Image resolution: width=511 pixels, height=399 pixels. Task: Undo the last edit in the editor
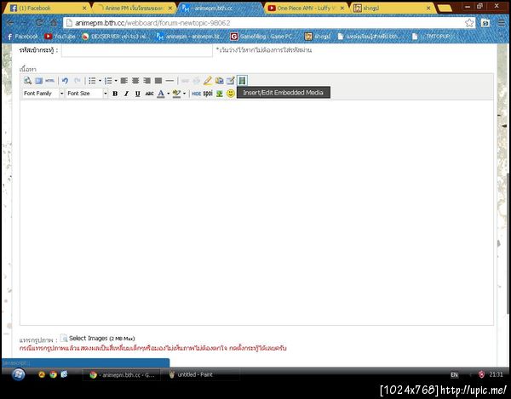pyautogui.click(x=66, y=81)
